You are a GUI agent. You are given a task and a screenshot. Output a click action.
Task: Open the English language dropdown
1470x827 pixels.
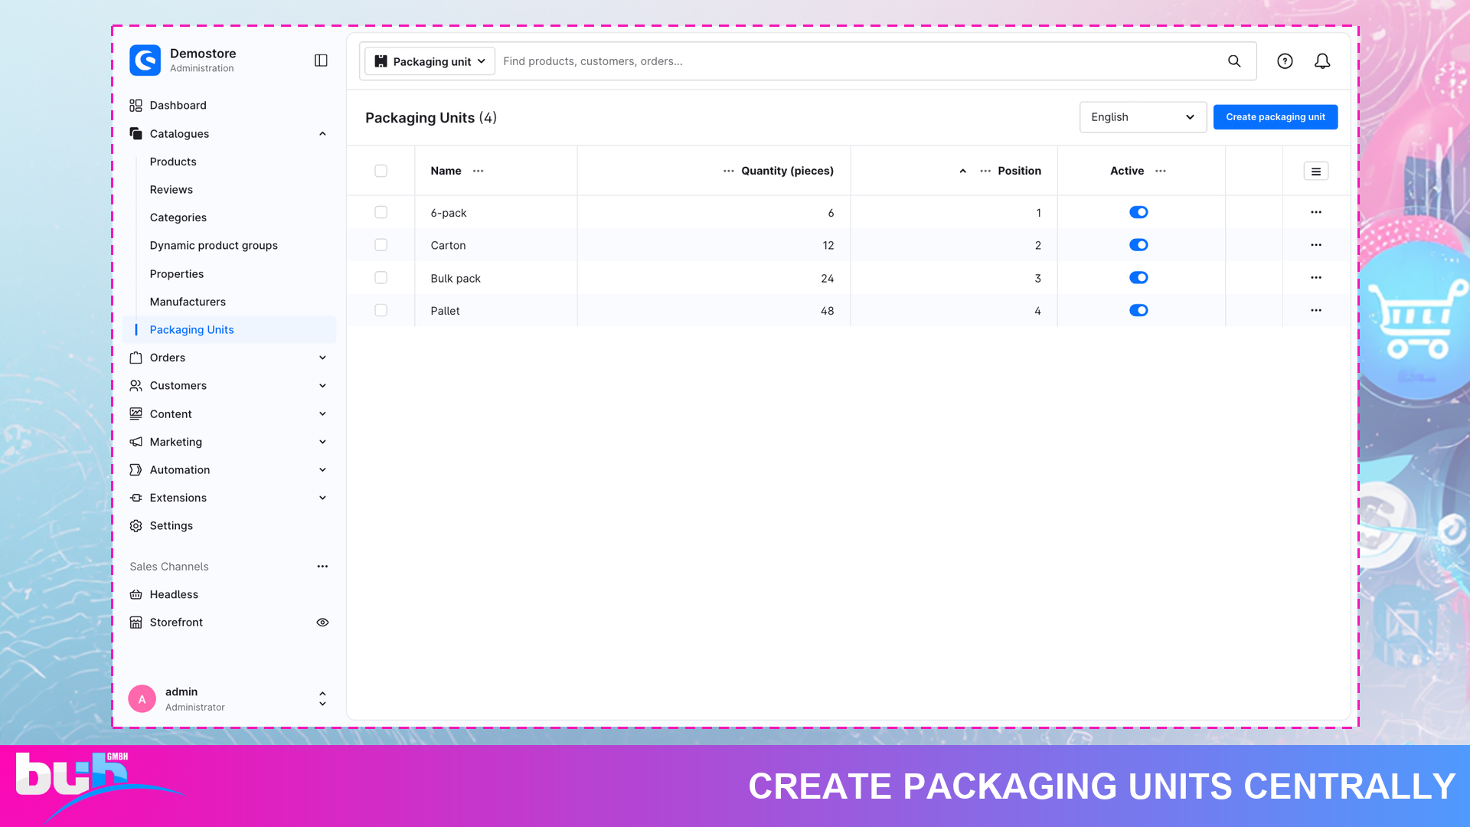tap(1142, 117)
